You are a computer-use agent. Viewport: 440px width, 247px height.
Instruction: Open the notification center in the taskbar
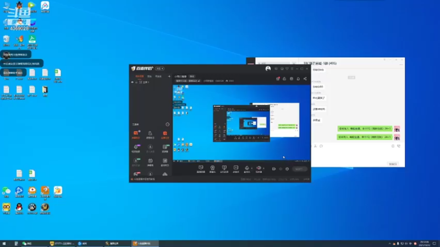(435, 244)
